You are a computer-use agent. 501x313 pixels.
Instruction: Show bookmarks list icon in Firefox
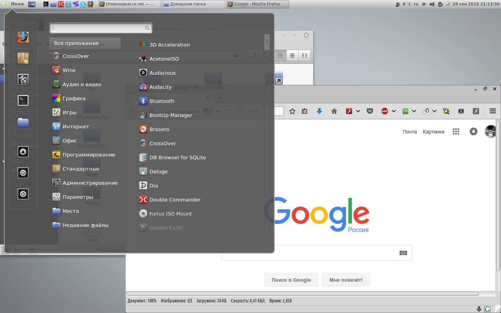[x=305, y=111]
